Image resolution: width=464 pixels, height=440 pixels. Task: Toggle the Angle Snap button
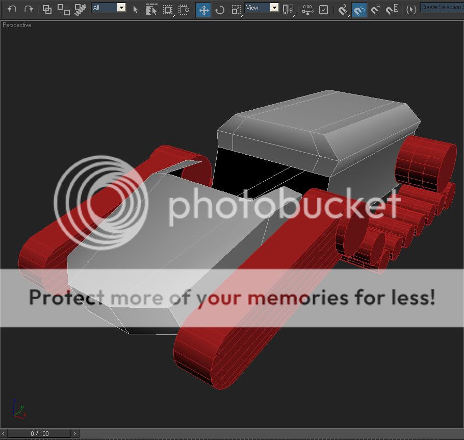[x=359, y=10]
